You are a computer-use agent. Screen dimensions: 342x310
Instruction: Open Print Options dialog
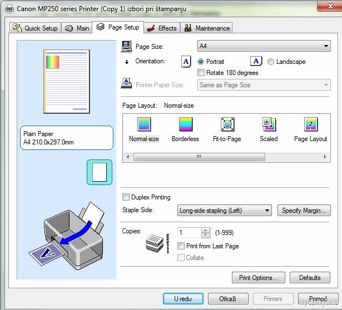click(259, 278)
